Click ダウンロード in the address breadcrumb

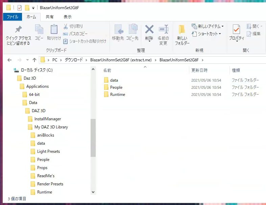pyautogui.click(x=74, y=60)
